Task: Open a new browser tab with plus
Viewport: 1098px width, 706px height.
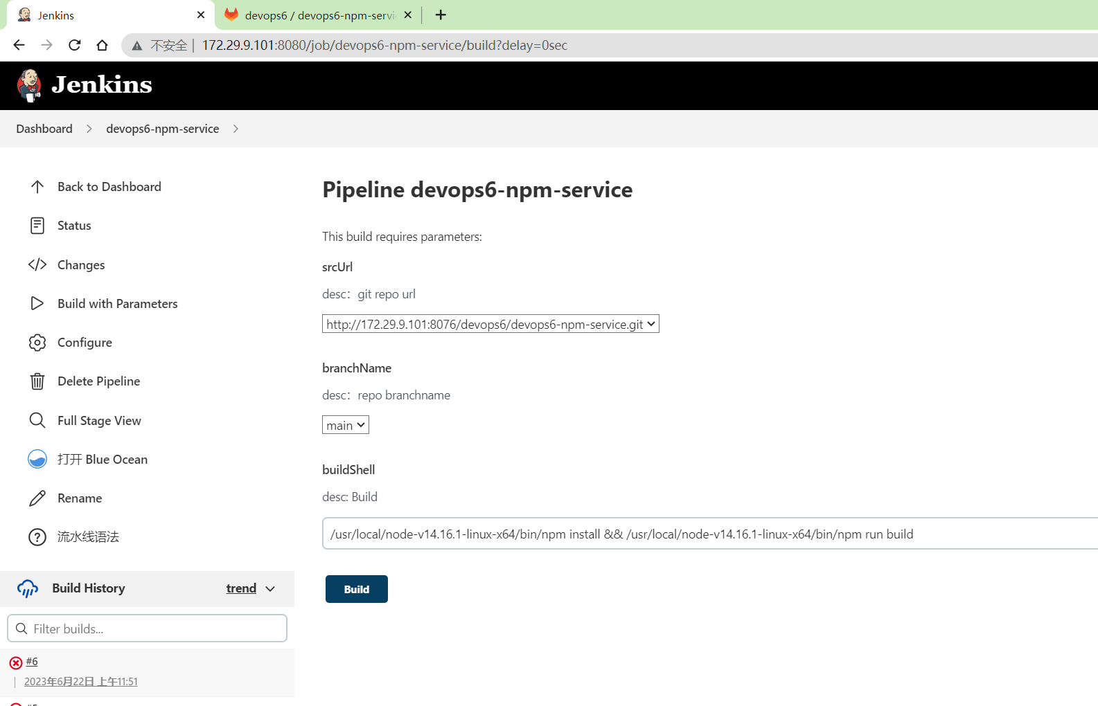Action: pyautogui.click(x=441, y=15)
